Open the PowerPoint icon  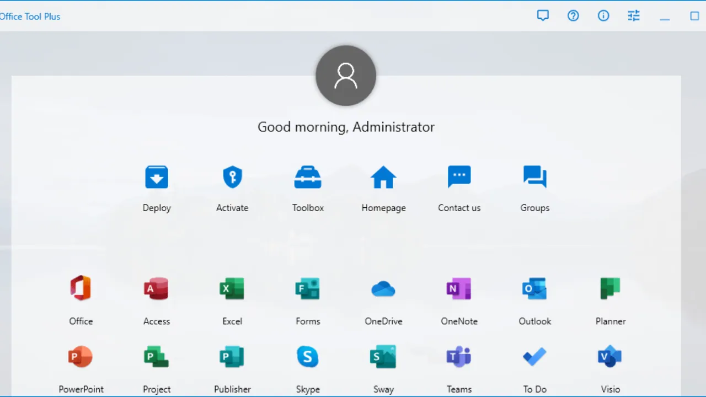point(81,357)
